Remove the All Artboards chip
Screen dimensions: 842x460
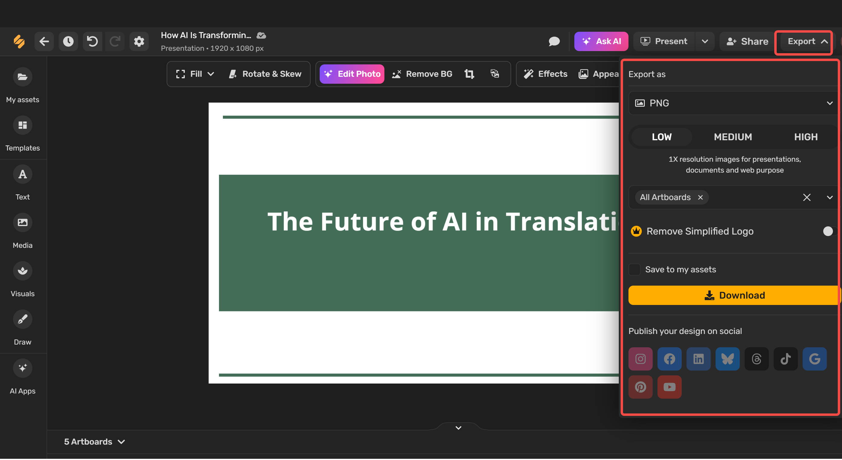700,197
